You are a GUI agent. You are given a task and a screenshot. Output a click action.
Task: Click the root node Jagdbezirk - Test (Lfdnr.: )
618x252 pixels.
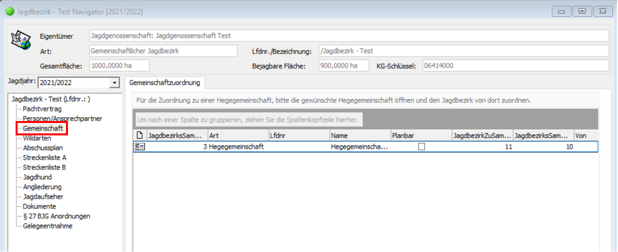pyautogui.click(x=48, y=99)
